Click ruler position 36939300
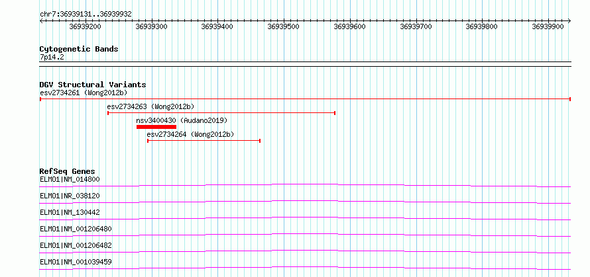This screenshot has width=590, height=277. pyautogui.click(x=151, y=26)
